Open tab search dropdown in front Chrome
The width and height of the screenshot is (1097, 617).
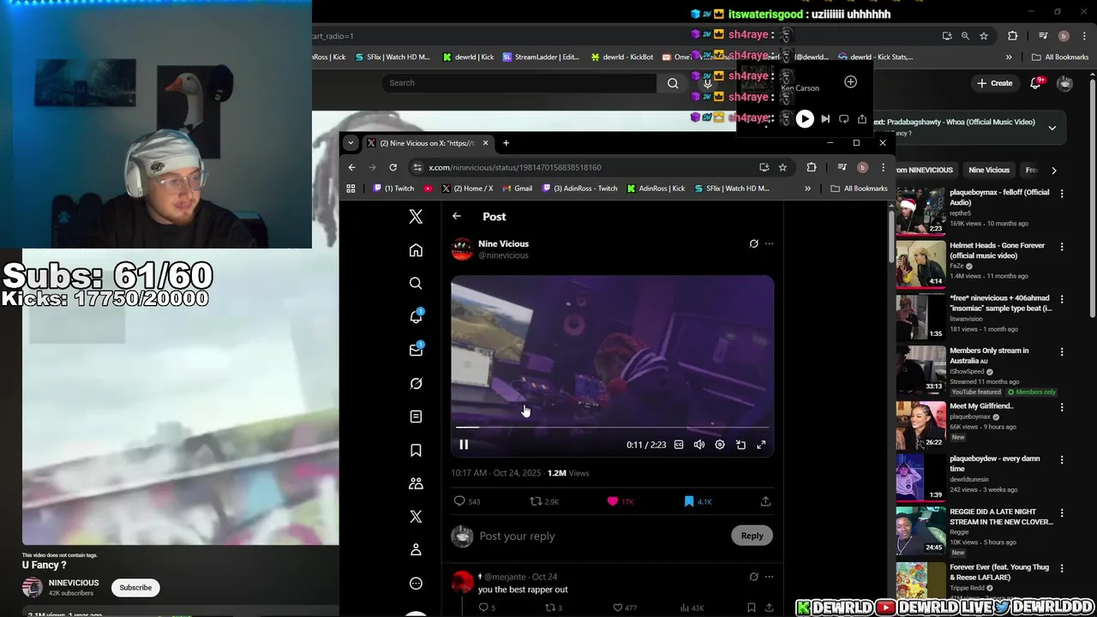[351, 143]
